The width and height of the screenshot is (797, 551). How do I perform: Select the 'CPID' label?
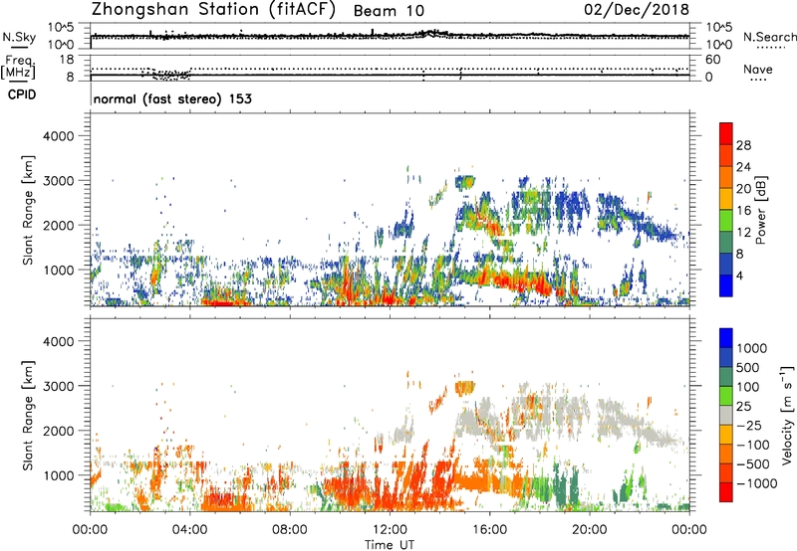[x=22, y=94]
